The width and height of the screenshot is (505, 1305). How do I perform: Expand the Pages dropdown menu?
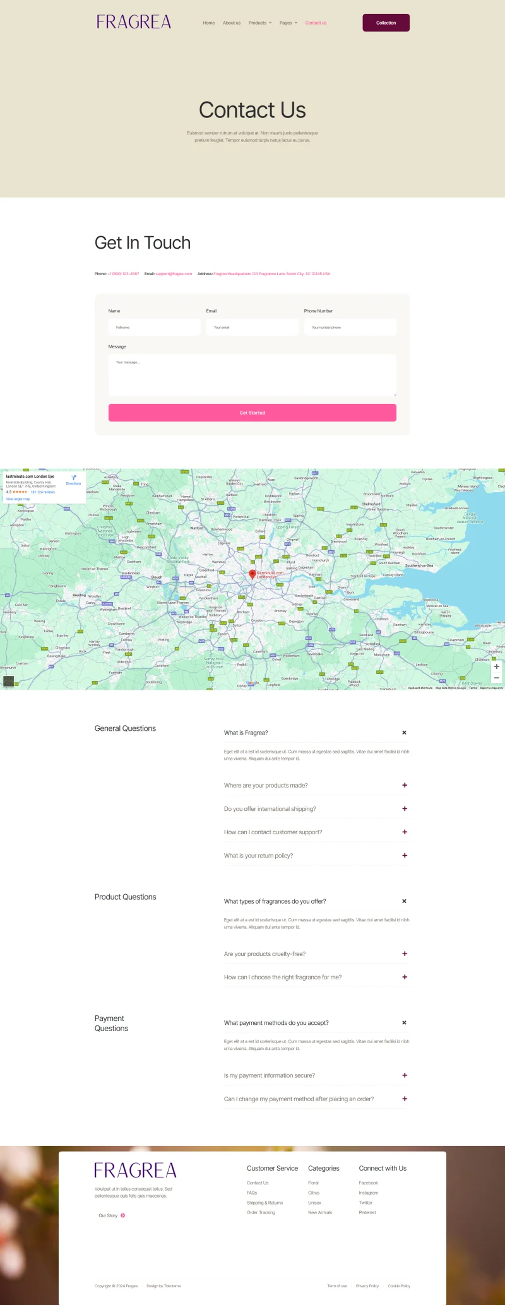coord(288,23)
